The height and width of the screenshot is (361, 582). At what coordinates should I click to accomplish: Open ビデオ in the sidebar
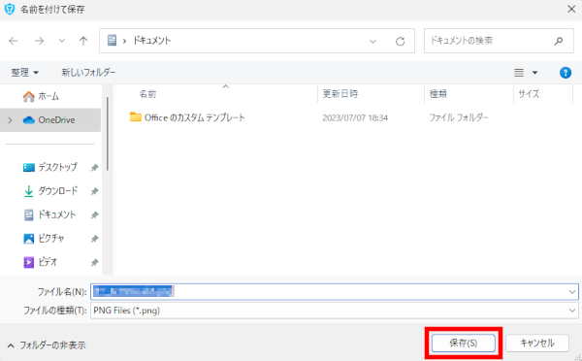(41, 262)
